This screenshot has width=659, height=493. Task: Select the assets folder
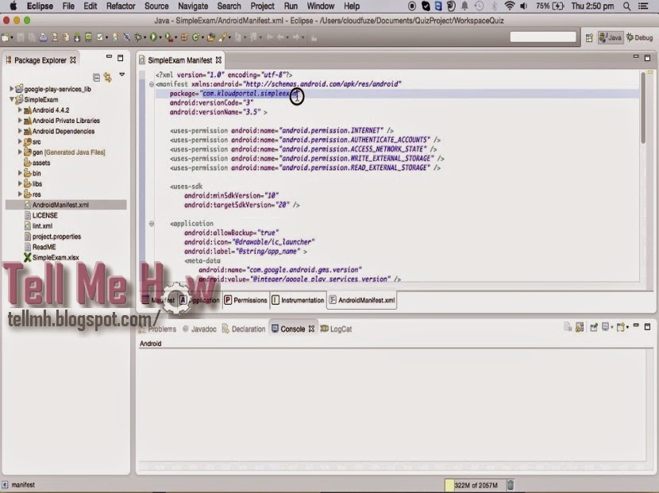tap(41, 163)
